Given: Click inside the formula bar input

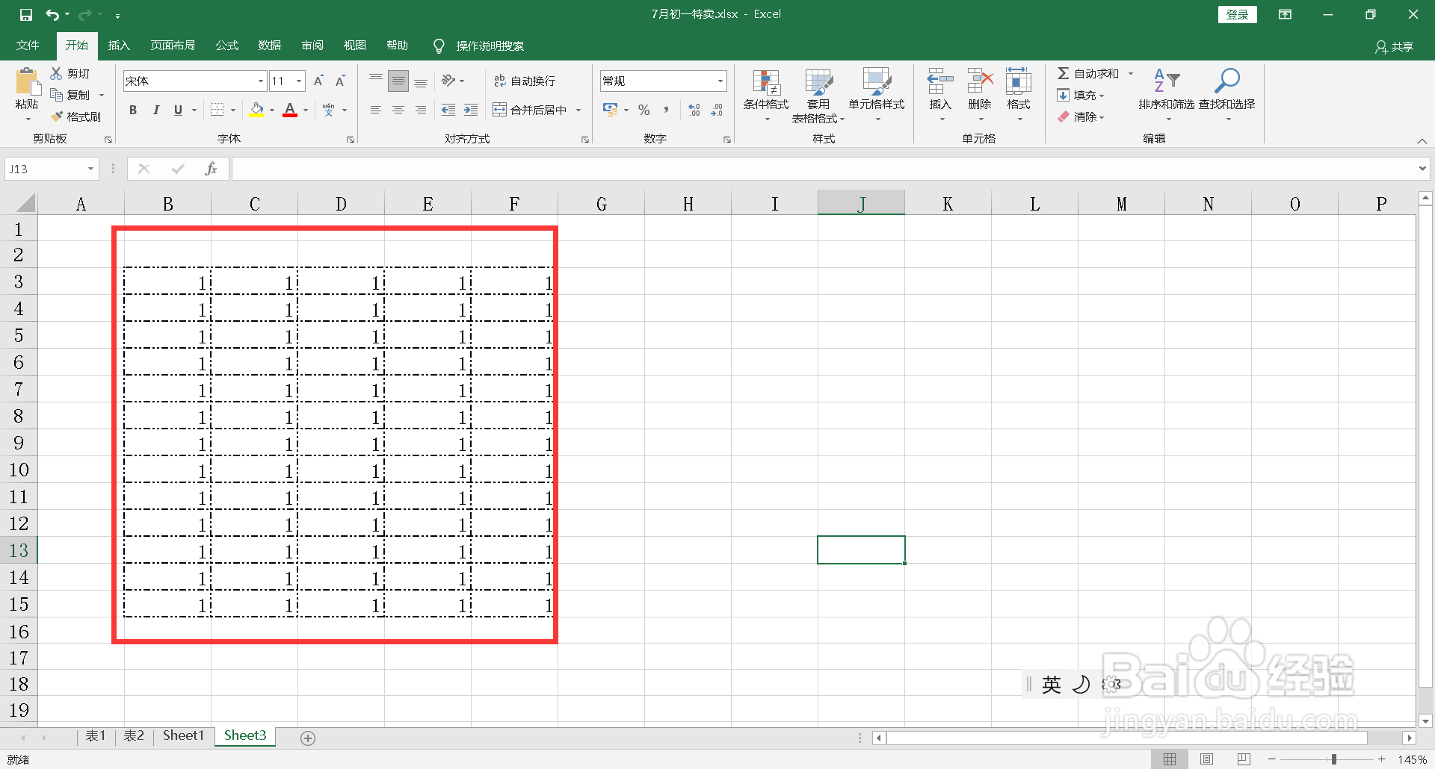Looking at the screenshot, I should point(822,169).
